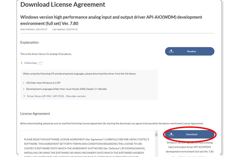
Task: Click the Date Published 2021/02/25 text
Action: coord(34,30)
